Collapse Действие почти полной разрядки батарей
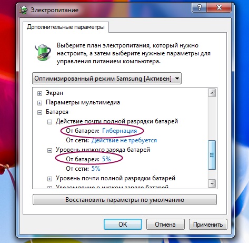This screenshot has height=243, width=249. point(50,122)
